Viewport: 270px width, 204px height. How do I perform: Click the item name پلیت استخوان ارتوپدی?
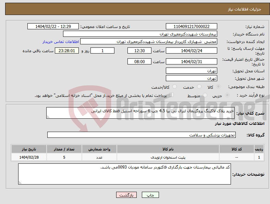168,157
